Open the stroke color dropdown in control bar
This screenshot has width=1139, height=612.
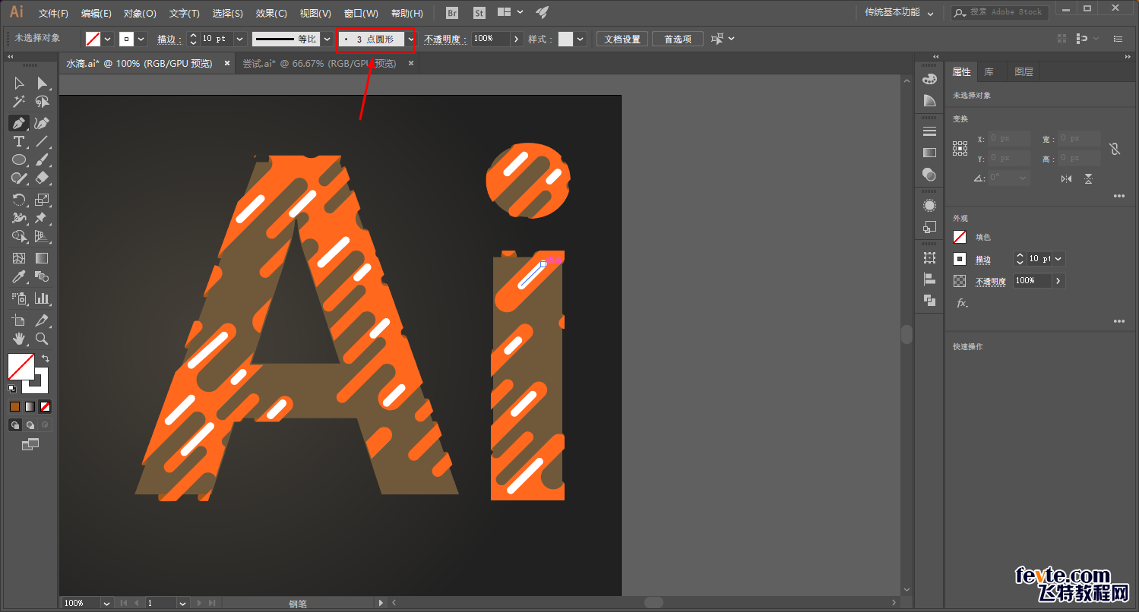(142, 39)
